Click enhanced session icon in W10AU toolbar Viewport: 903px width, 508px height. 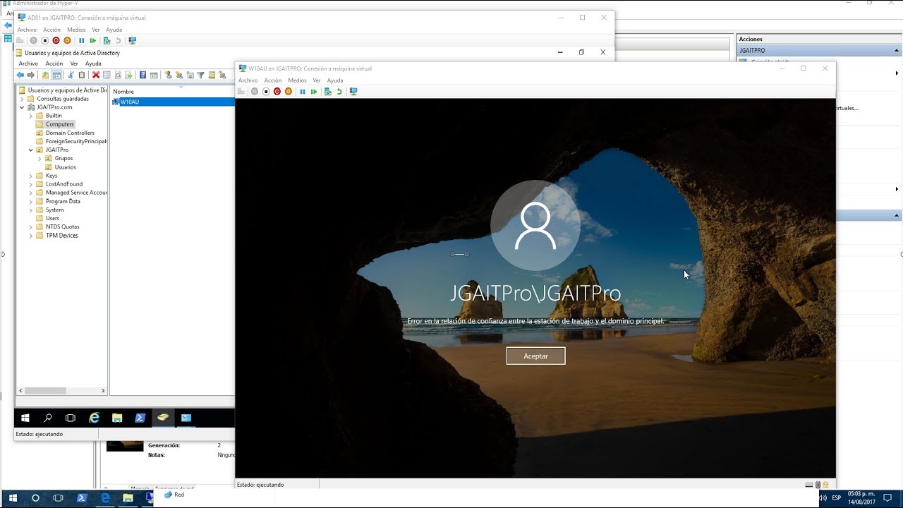click(353, 92)
